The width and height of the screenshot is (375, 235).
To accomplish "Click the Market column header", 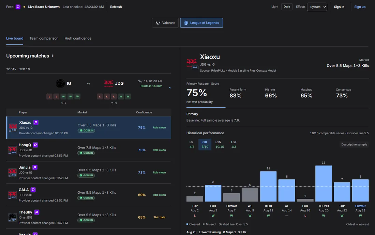I will (x=82, y=112).
